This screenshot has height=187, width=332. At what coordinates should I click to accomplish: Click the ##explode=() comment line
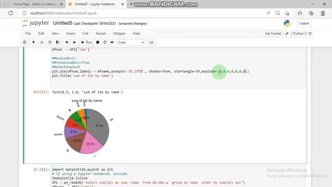[x=64, y=58]
